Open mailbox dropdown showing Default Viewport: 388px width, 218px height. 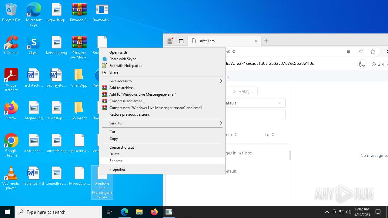(255, 103)
